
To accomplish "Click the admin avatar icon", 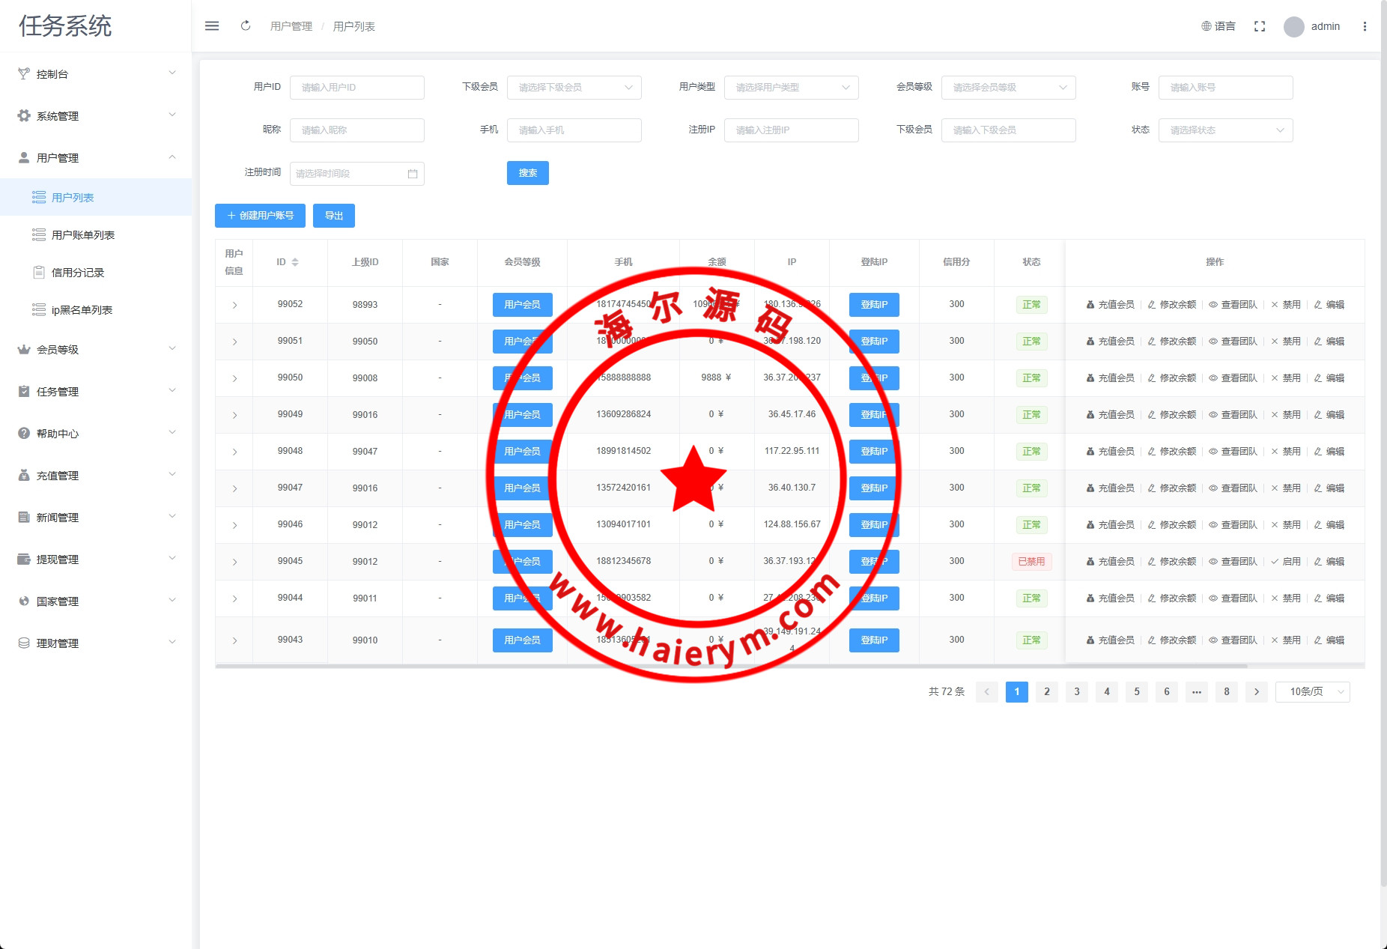I will point(1293,27).
